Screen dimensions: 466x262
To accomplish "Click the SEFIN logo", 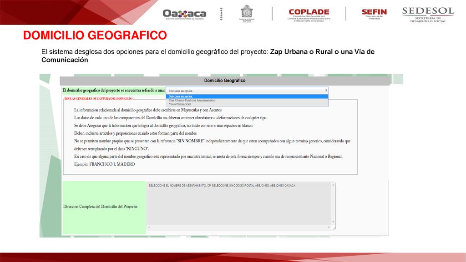I will (x=374, y=14).
